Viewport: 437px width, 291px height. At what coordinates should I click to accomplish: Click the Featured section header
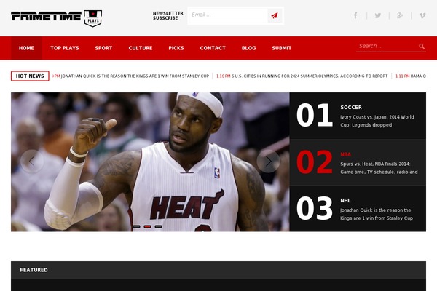click(x=219, y=270)
